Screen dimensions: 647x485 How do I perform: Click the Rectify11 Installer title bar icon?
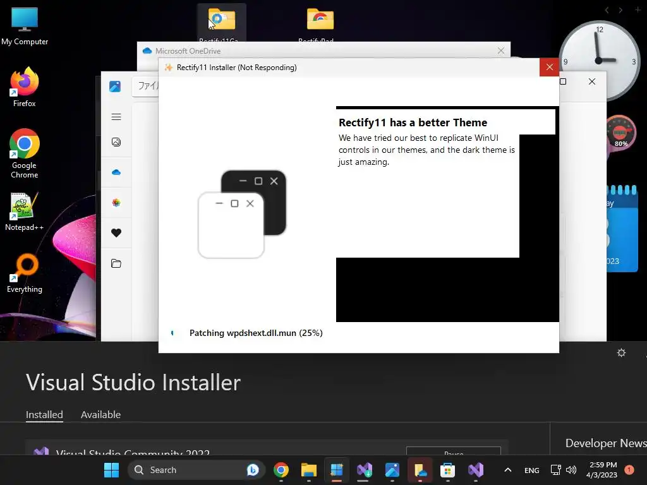point(168,68)
